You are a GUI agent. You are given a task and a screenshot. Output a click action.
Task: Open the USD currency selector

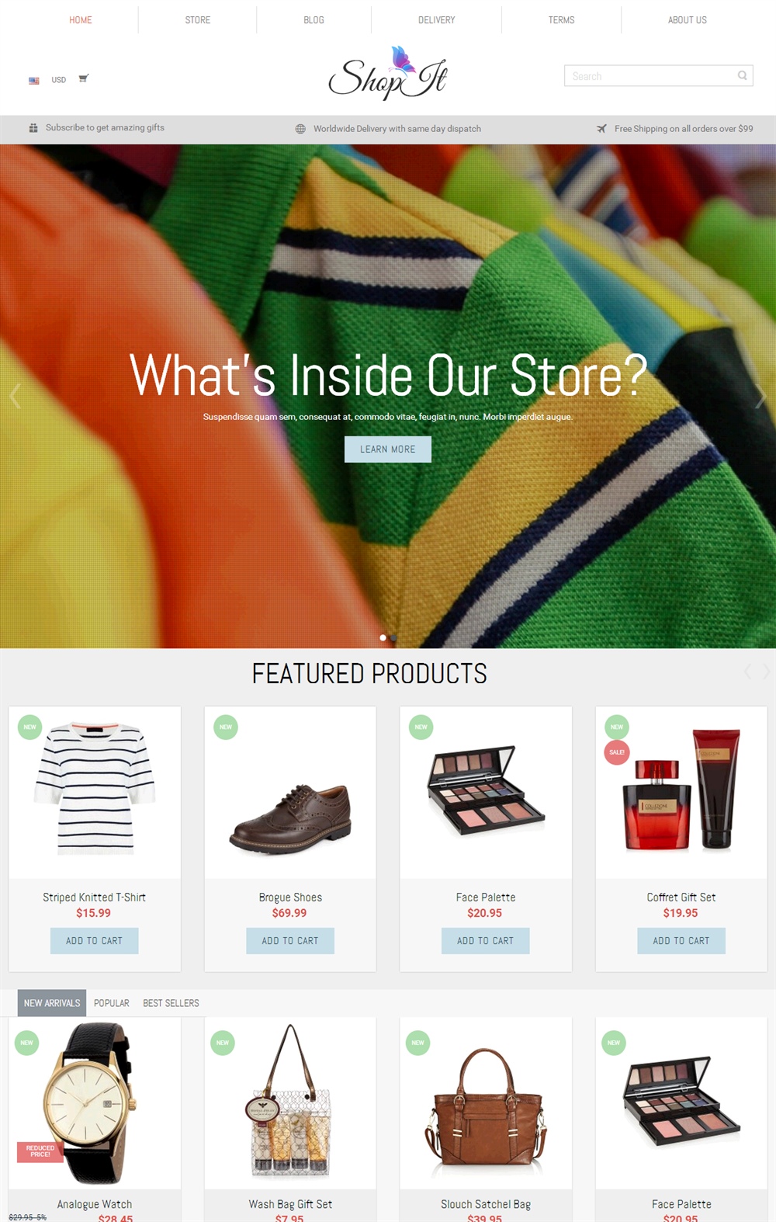click(59, 80)
